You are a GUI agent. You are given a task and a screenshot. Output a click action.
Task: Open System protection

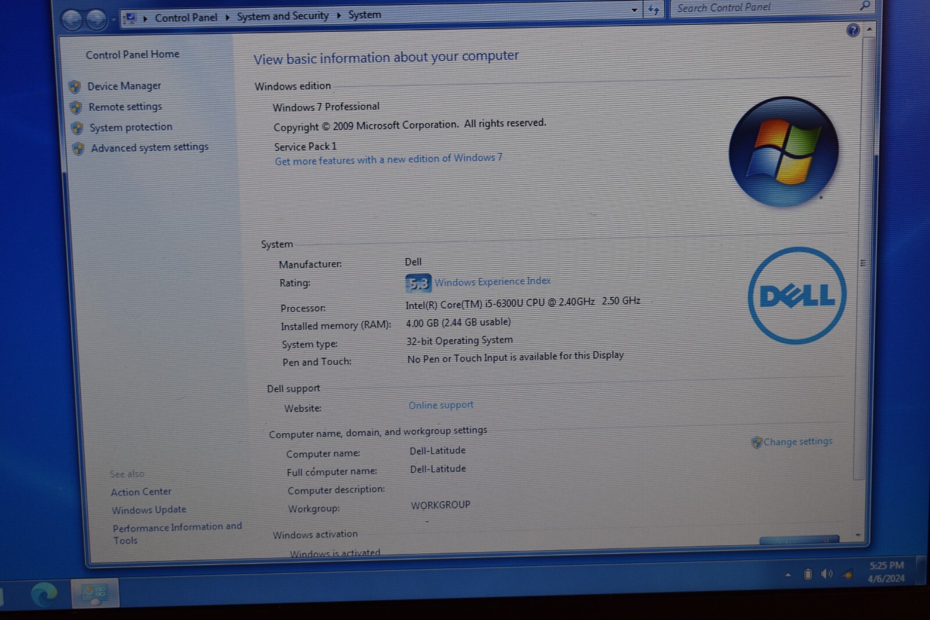coord(131,127)
